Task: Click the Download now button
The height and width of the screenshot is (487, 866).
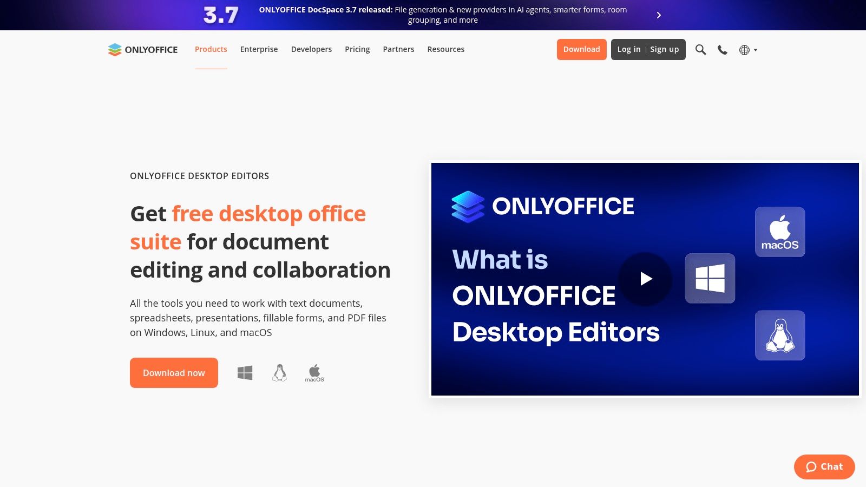Action: point(174,373)
